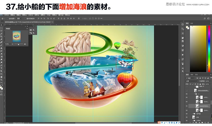Click the play actions panel icon
Screen dimensions: 212x126
[x=183, y=55]
